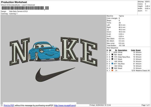151x107 pixels.
Task: Click the embroidered letter E
Action: point(89,53)
